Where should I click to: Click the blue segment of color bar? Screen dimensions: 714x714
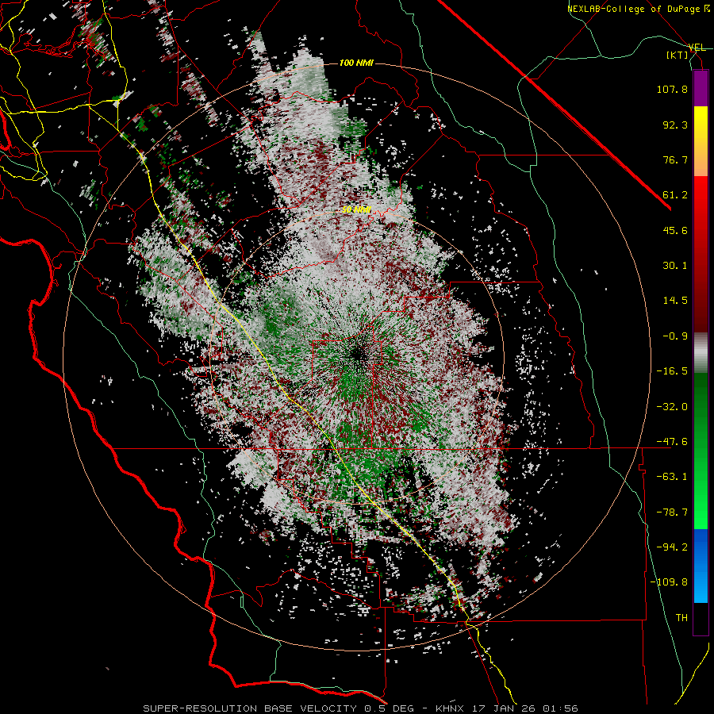pos(701,566)
